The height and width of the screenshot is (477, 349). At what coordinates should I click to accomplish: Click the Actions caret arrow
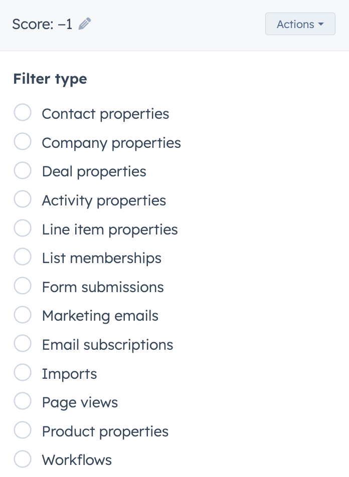pyautogui.click(x=320, y=24)
